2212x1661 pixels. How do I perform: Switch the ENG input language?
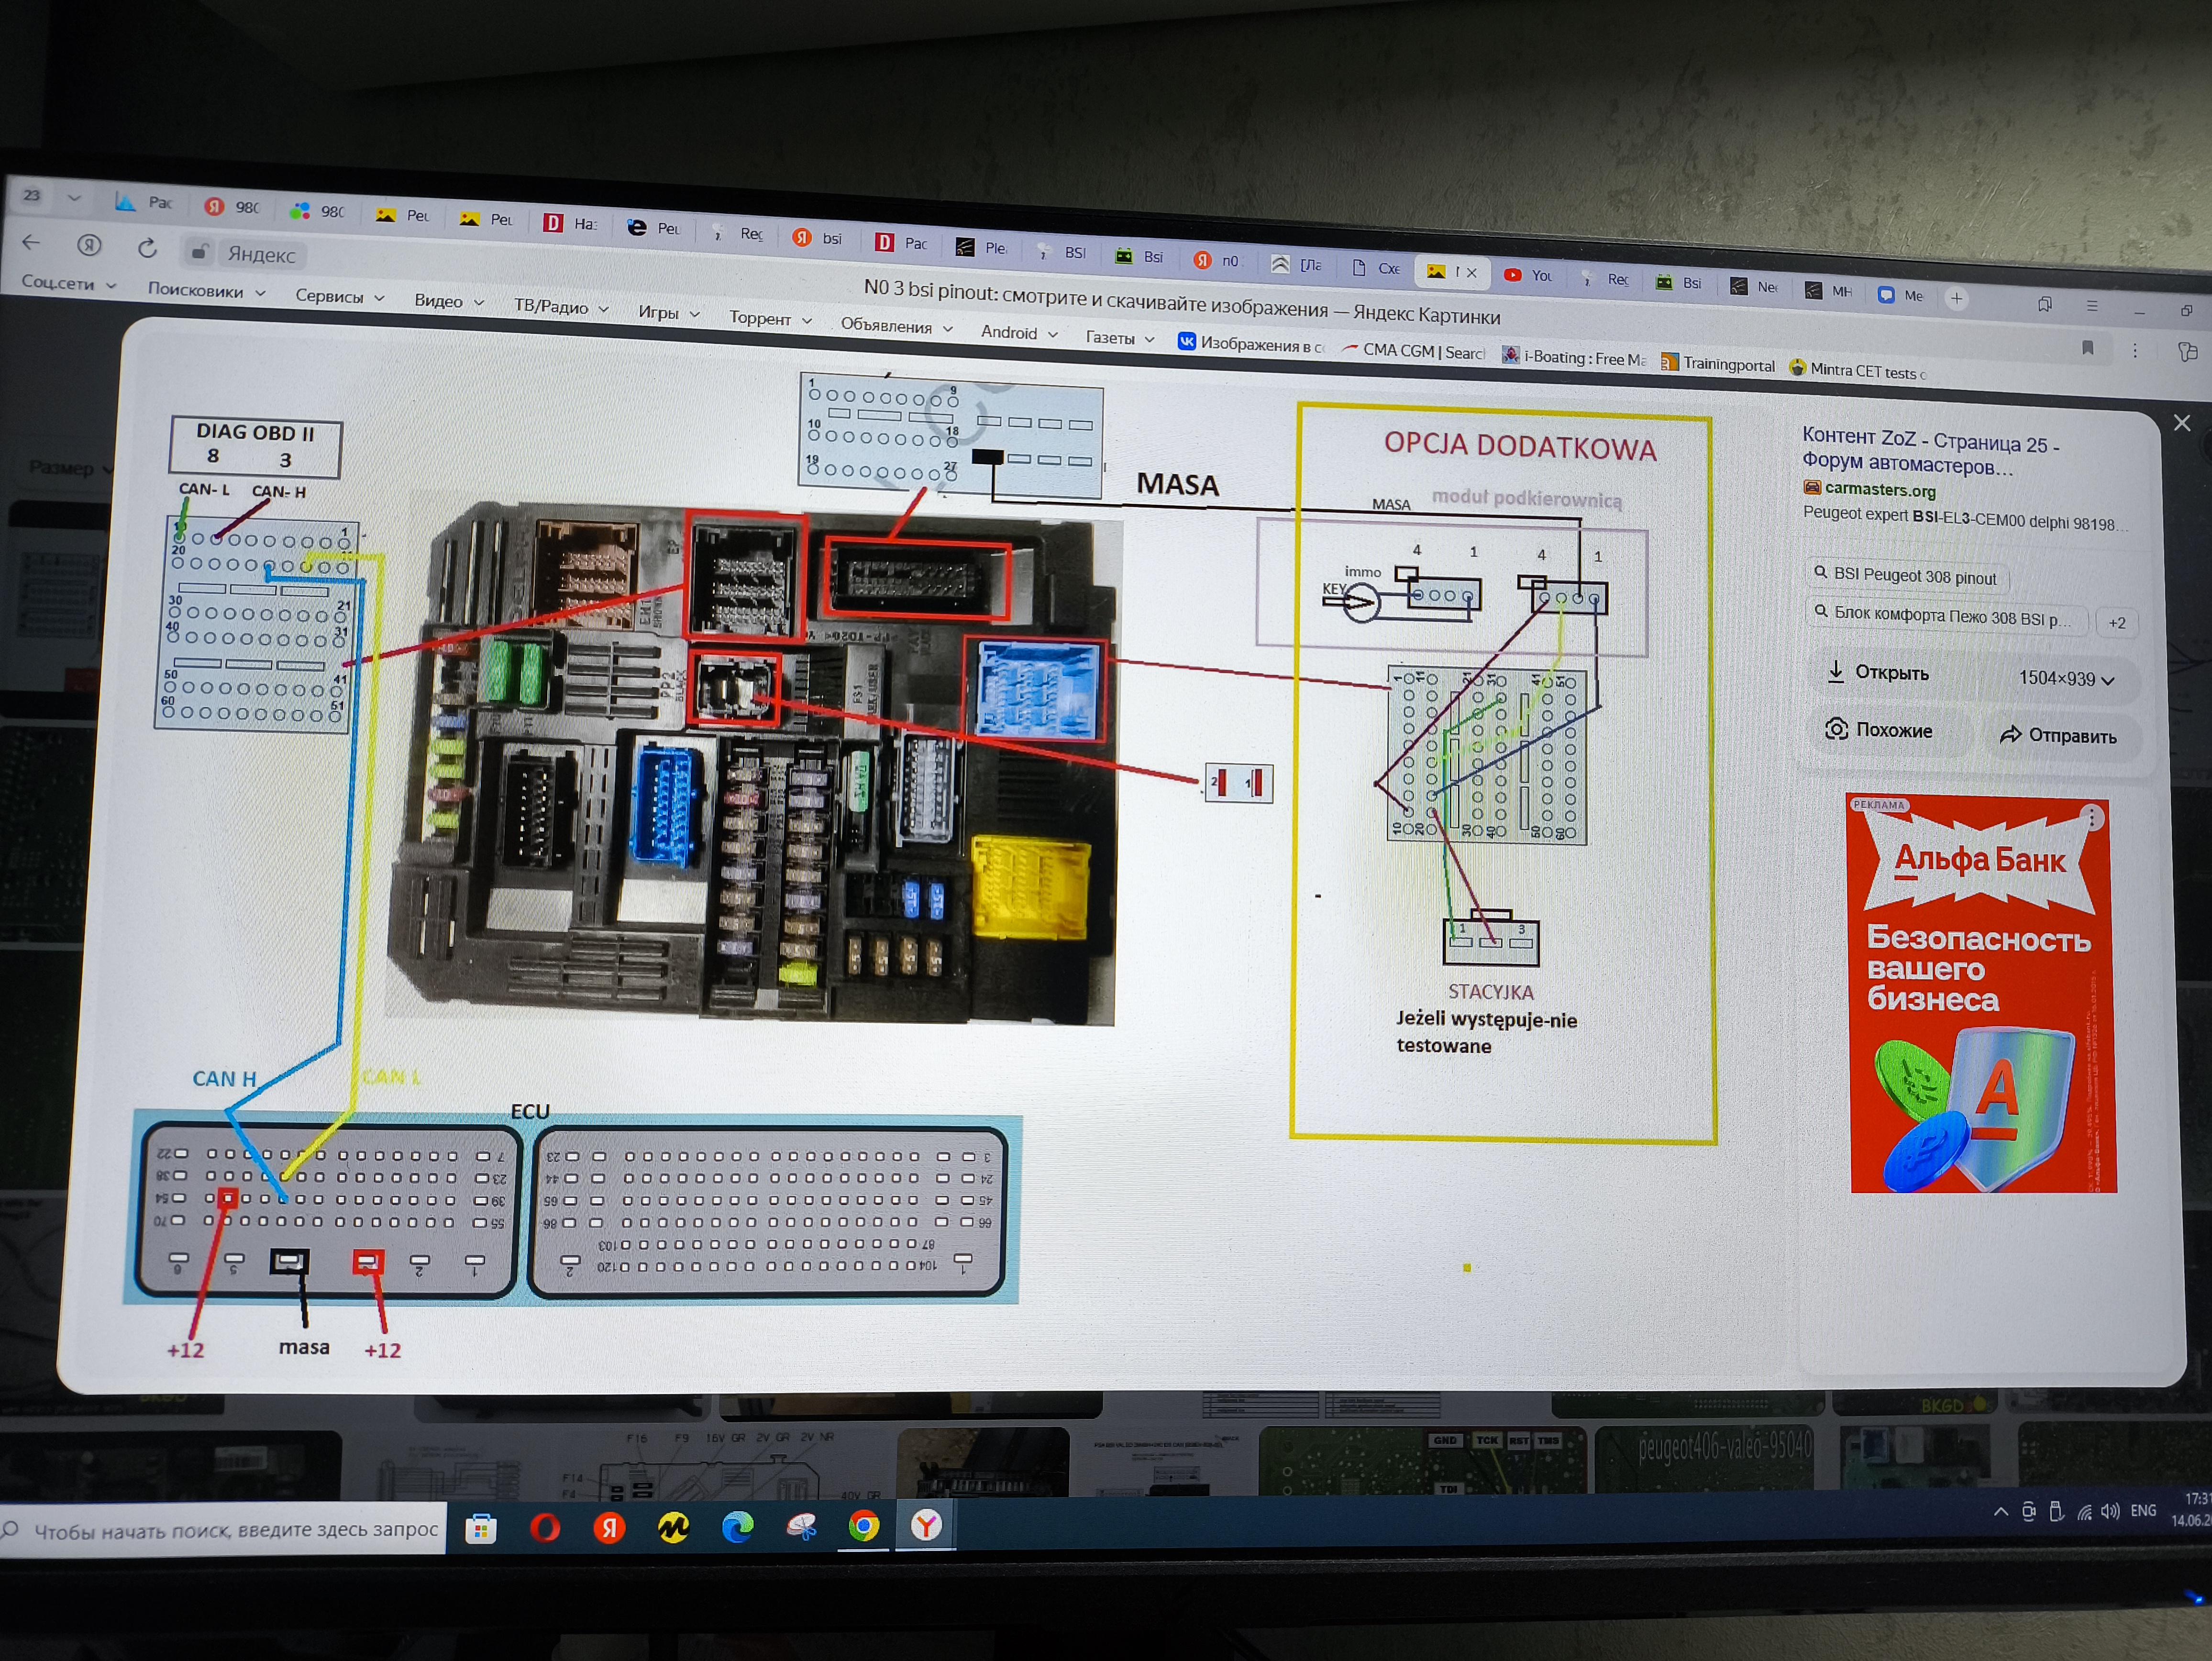tap(2143, 1510)
